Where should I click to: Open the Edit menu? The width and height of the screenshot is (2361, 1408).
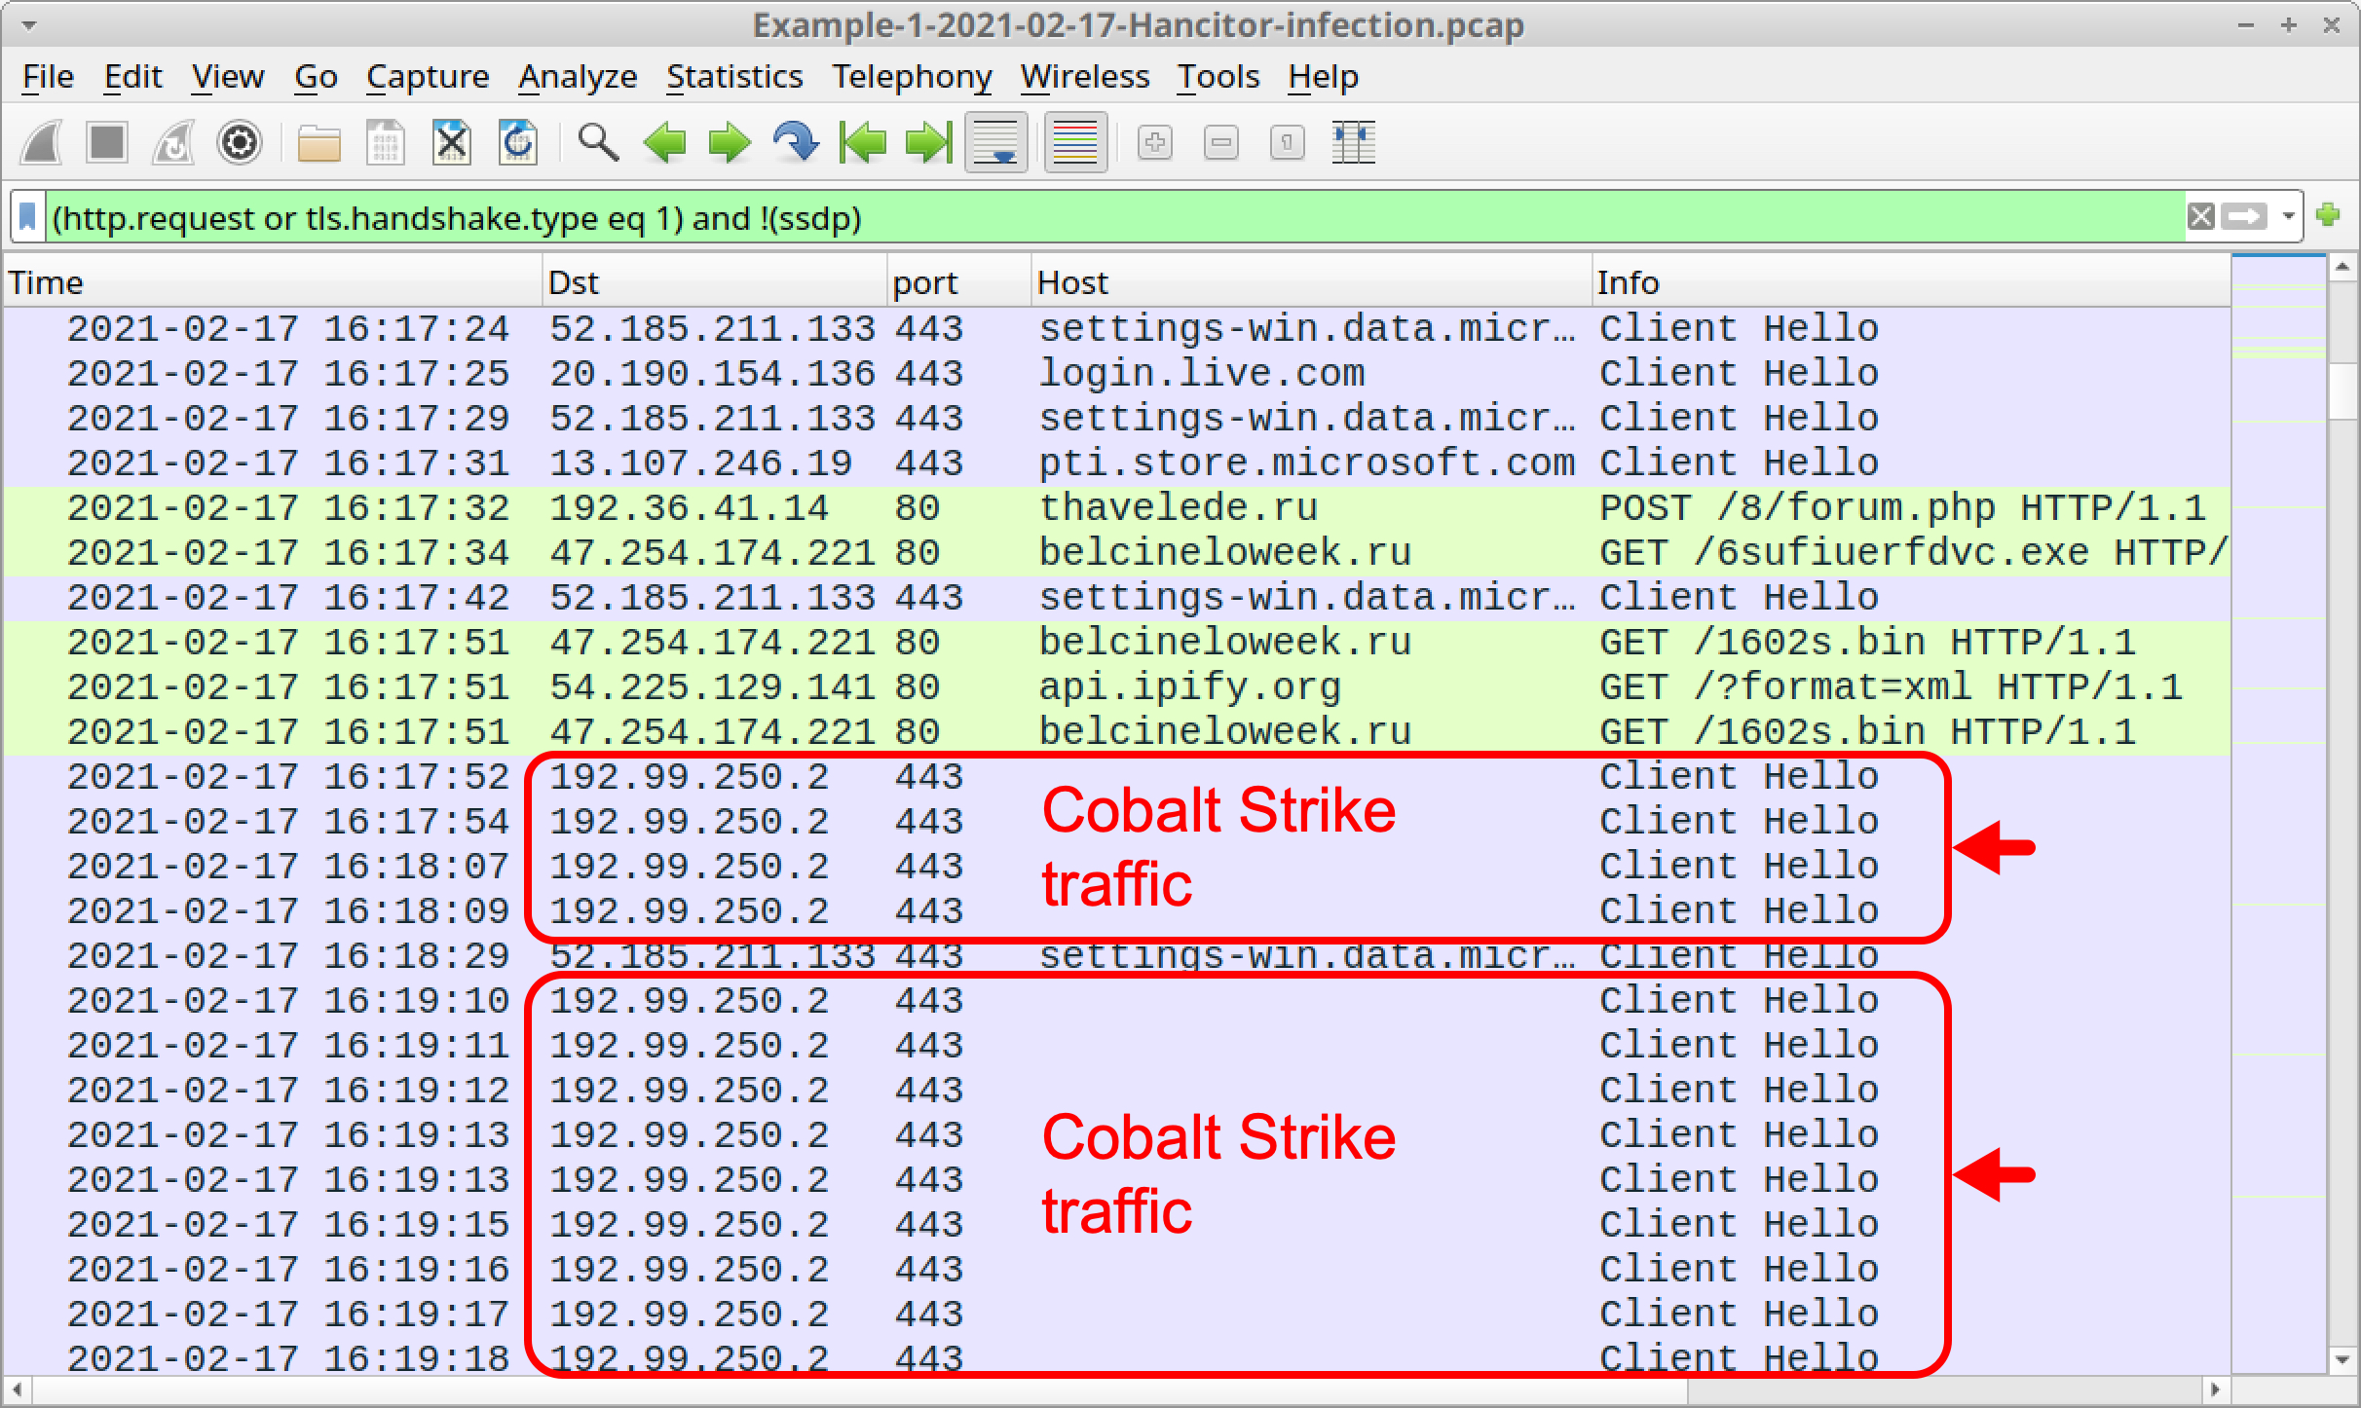pos(133,76)
